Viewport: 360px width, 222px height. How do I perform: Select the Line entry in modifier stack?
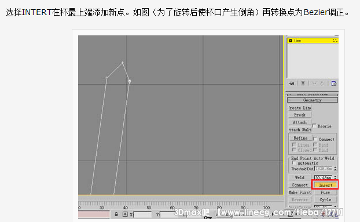313,41
